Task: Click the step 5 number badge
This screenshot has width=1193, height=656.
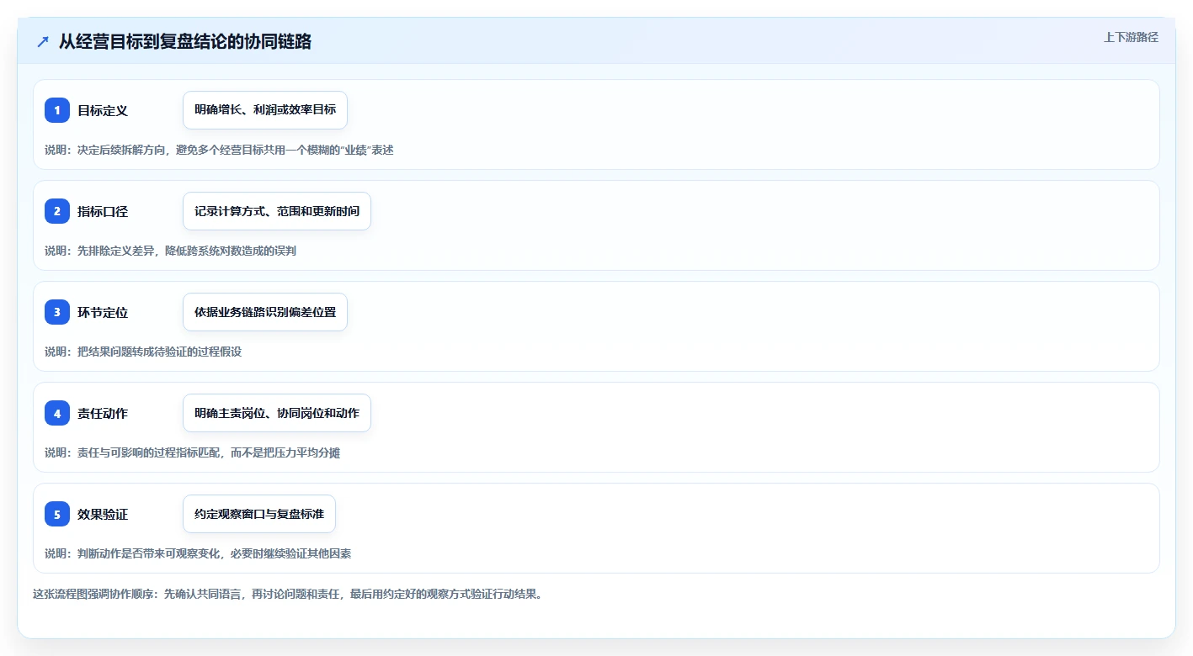Action: [57, 514]
